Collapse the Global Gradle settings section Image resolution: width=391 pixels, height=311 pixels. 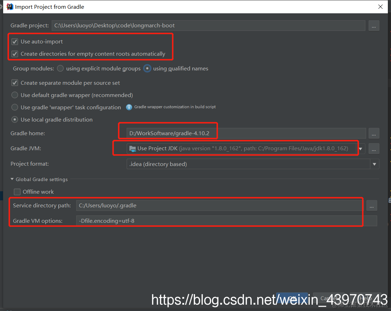tap(12, 179)
